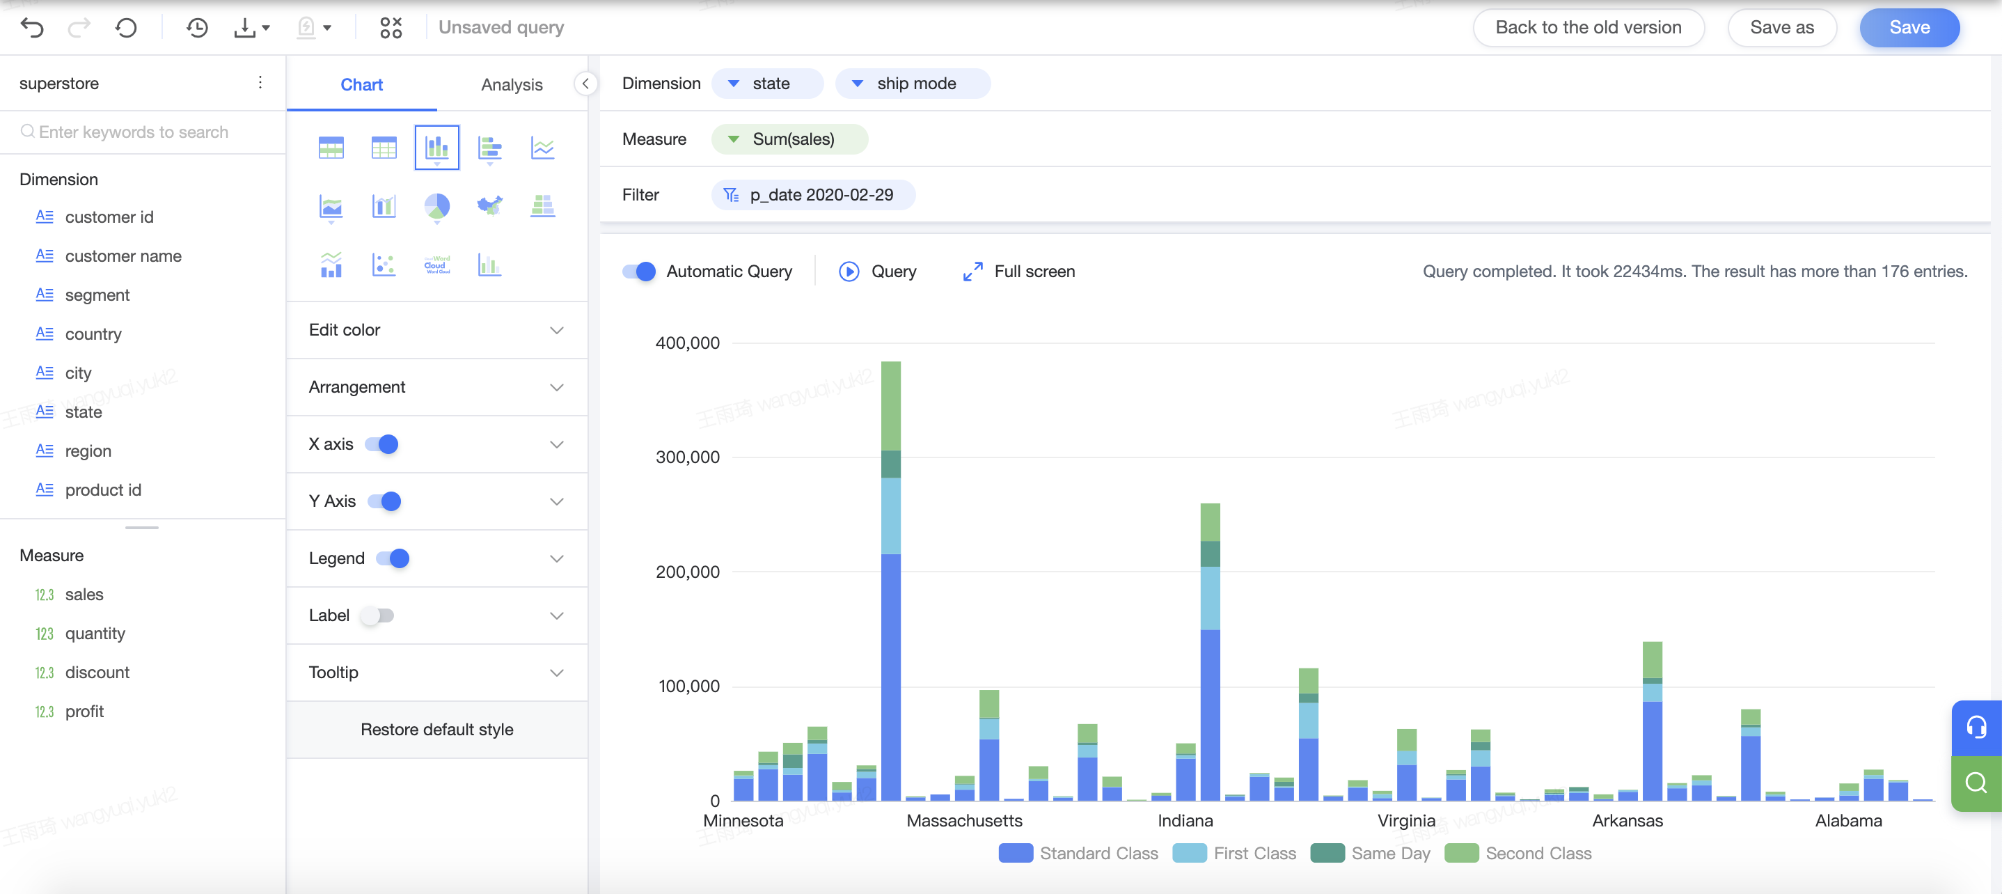Expand the X axis settings chevron

(x=556, y=445)
